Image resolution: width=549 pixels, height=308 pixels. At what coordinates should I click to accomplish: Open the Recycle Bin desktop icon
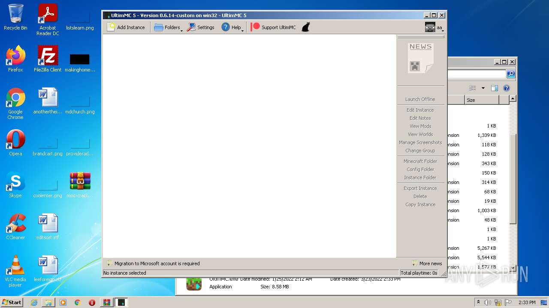[15, 18]
